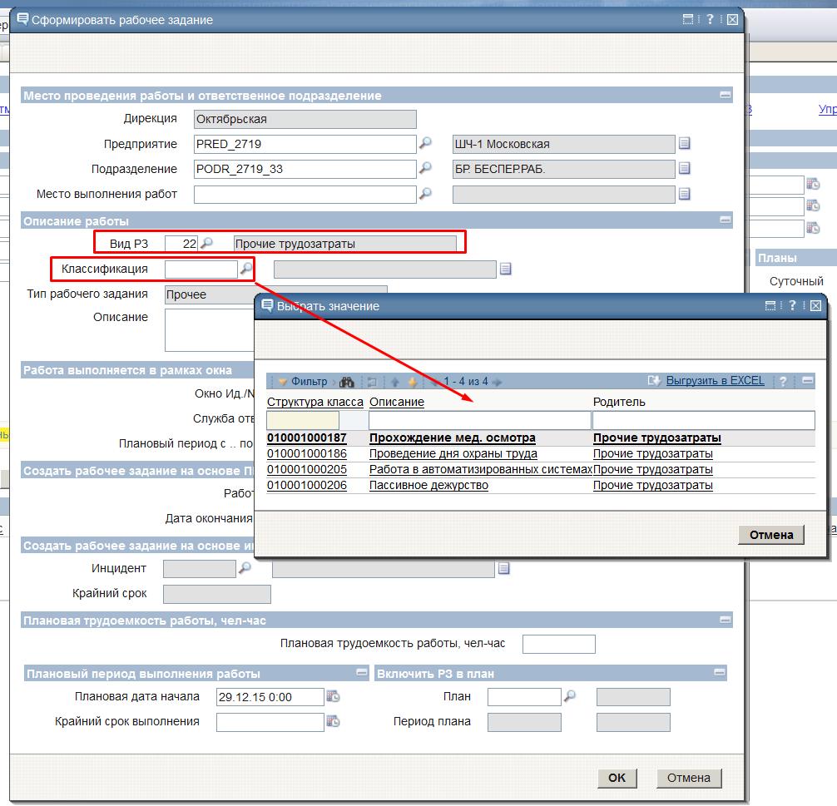This screenshot has width=837, height=806.
Task: Click the lookup magnifier for План field
Action: (x=570, y=697)
